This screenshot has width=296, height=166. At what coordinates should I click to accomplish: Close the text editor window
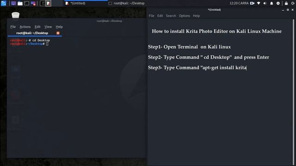(293, 10)
